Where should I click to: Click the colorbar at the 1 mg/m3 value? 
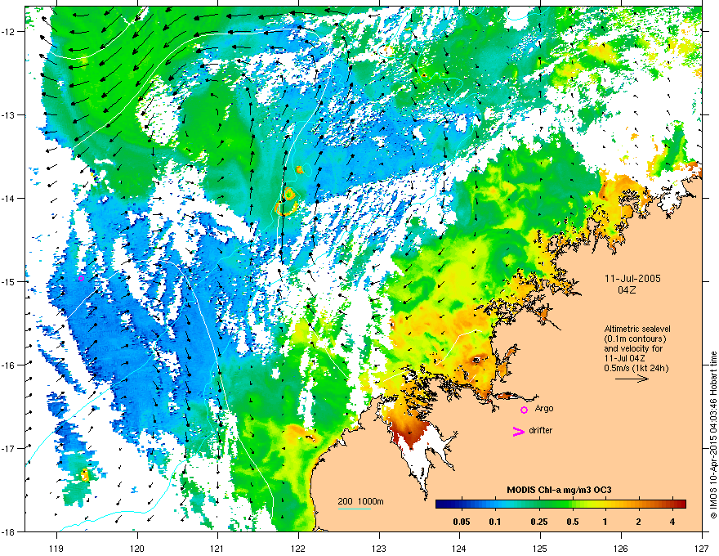point(605,504)
